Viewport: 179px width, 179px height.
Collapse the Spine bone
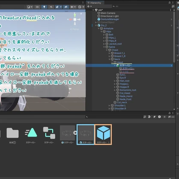pos(104,47)
